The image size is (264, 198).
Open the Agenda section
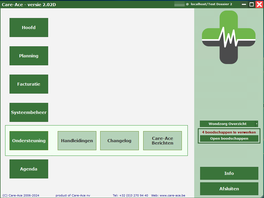click(29, 169)
